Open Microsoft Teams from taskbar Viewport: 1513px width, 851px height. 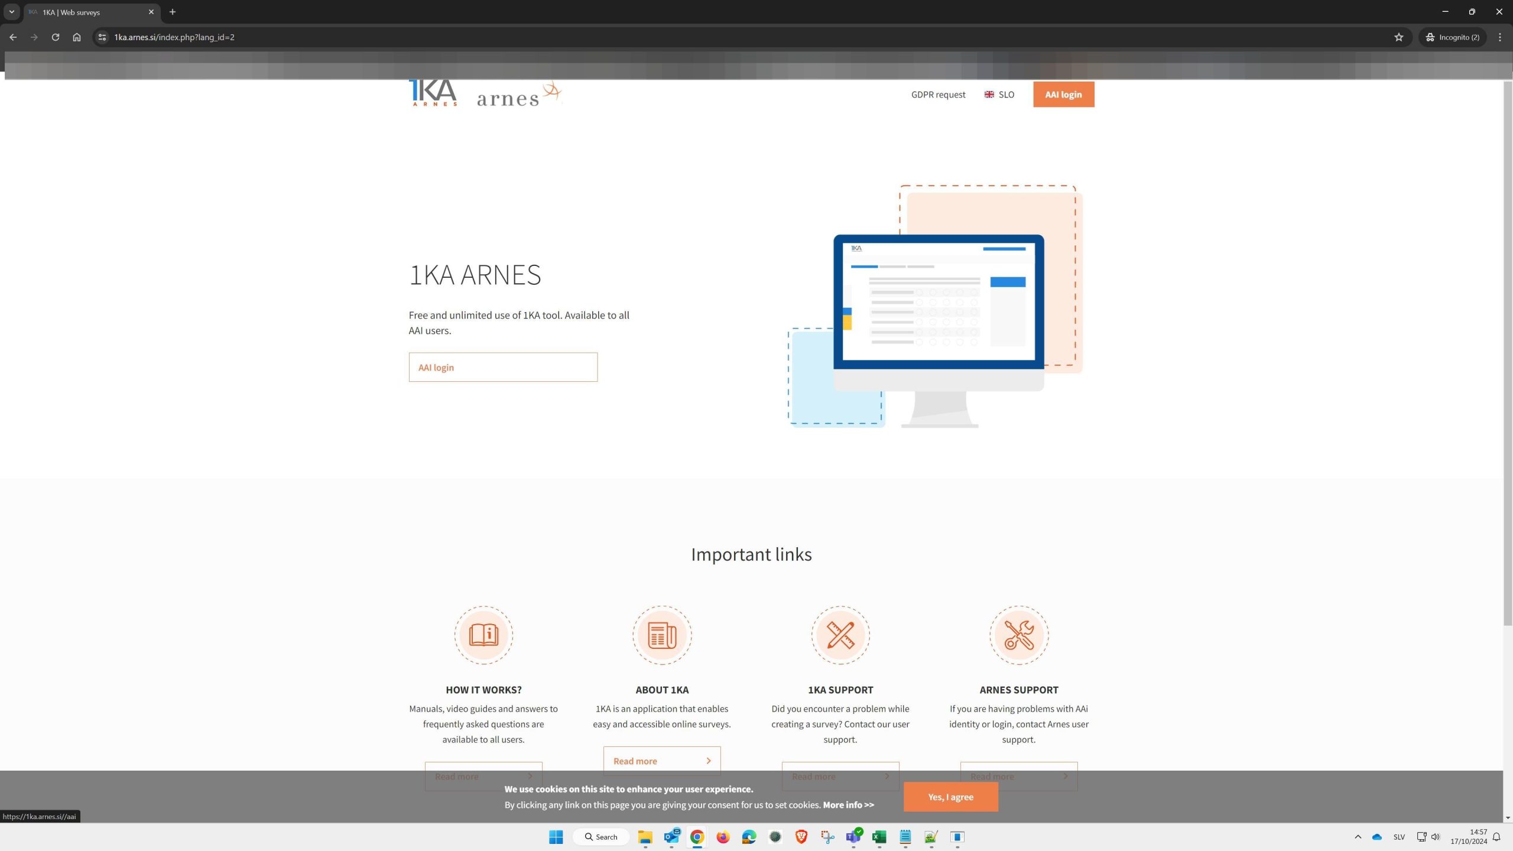853,837
